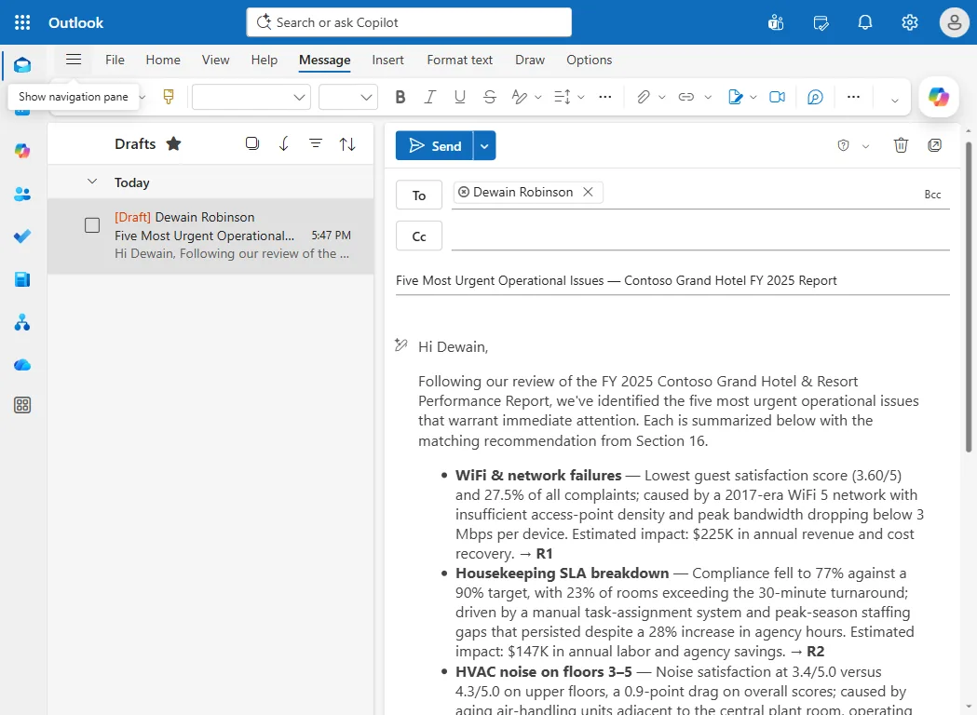
Task: Switch to the Insert tab
Action: [387, 60]
